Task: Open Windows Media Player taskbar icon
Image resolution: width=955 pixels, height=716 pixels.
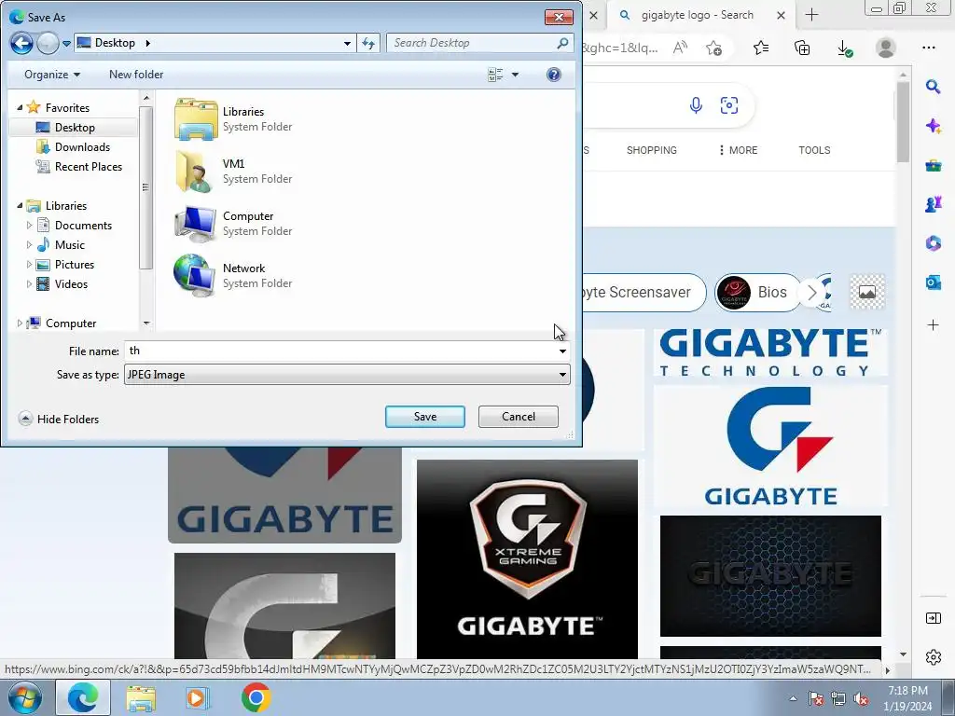Action: tap(197, 697)
